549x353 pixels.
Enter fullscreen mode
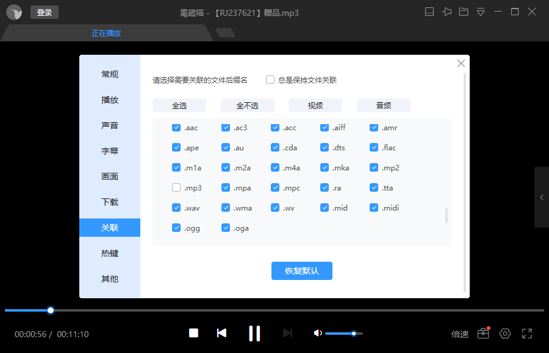[x=527, y=334]
